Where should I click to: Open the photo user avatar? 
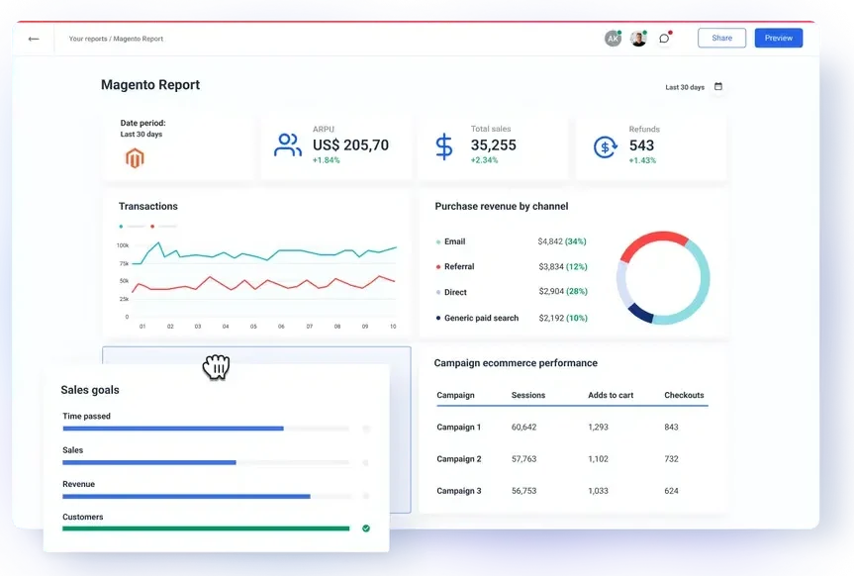click(x=638, y=39)
